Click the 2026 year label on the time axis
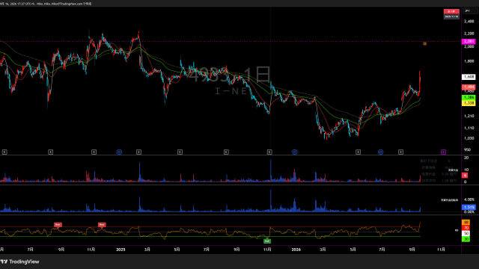This screenshot has width=479, height=269. pos(296,250)
